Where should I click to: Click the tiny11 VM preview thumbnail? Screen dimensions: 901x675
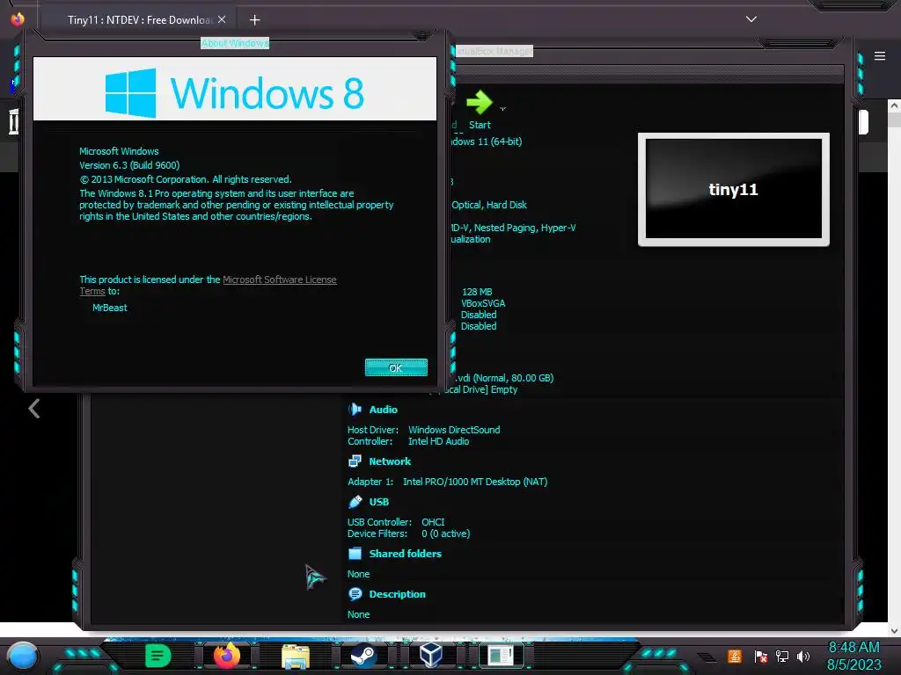pyautogui.click(x=733, y=189)
